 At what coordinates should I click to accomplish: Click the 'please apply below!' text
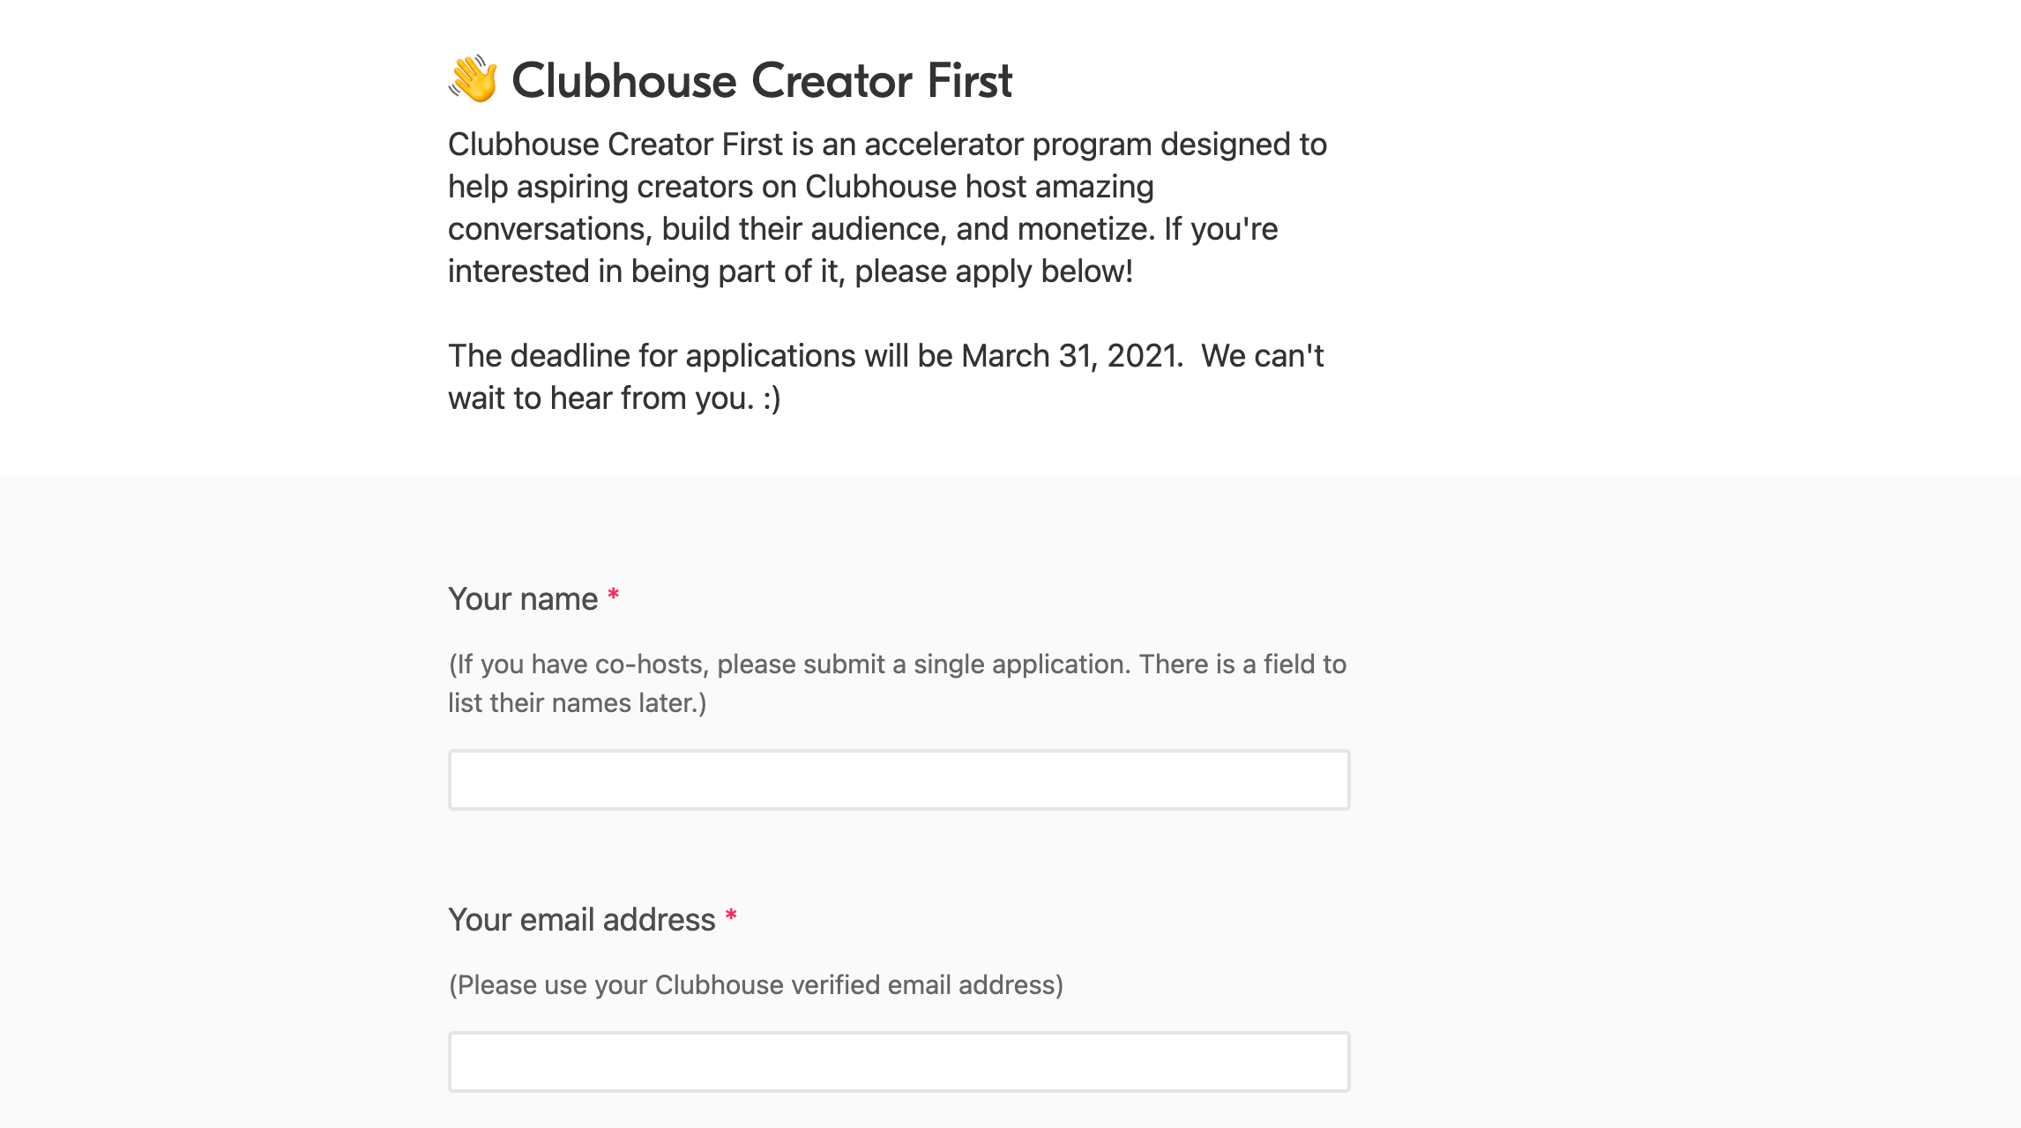[x=994, y=271]
